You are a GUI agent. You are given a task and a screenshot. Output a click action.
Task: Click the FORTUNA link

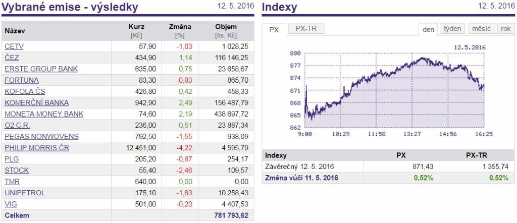[22, 80]
